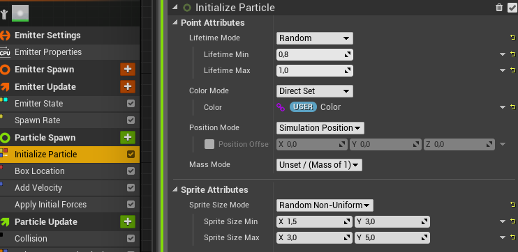Image resolution: width=518 pixels, height=252 pixels.
Task: Click the Lifetime Min value field
Action: coord(314,55)
